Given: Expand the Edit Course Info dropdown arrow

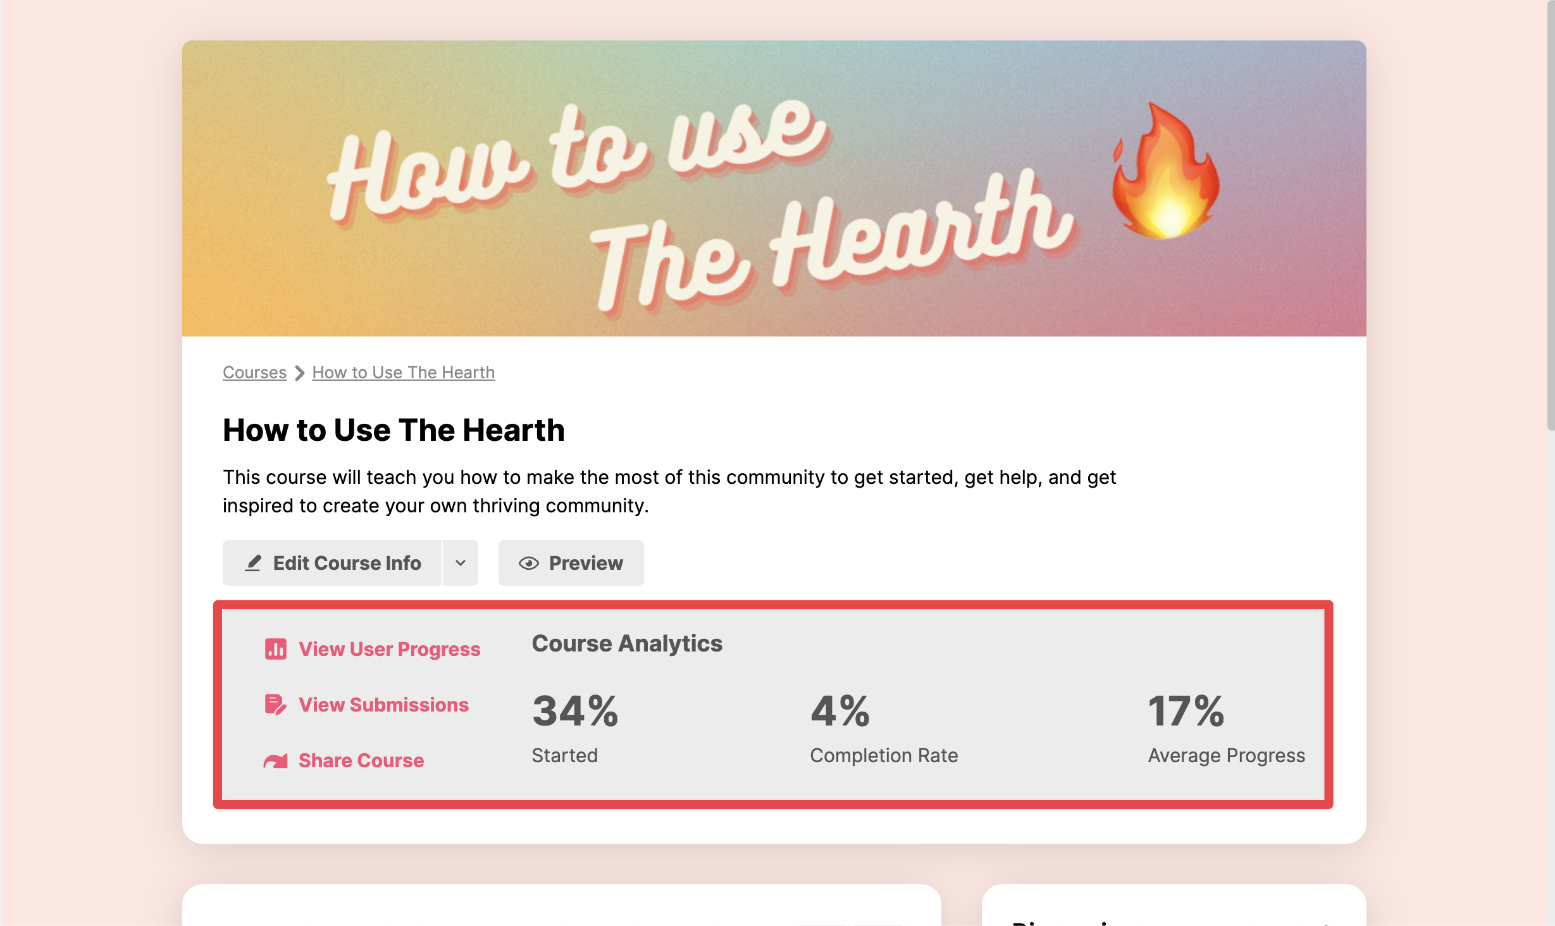Looking at the screenshot, I should [x=461, y=563].
